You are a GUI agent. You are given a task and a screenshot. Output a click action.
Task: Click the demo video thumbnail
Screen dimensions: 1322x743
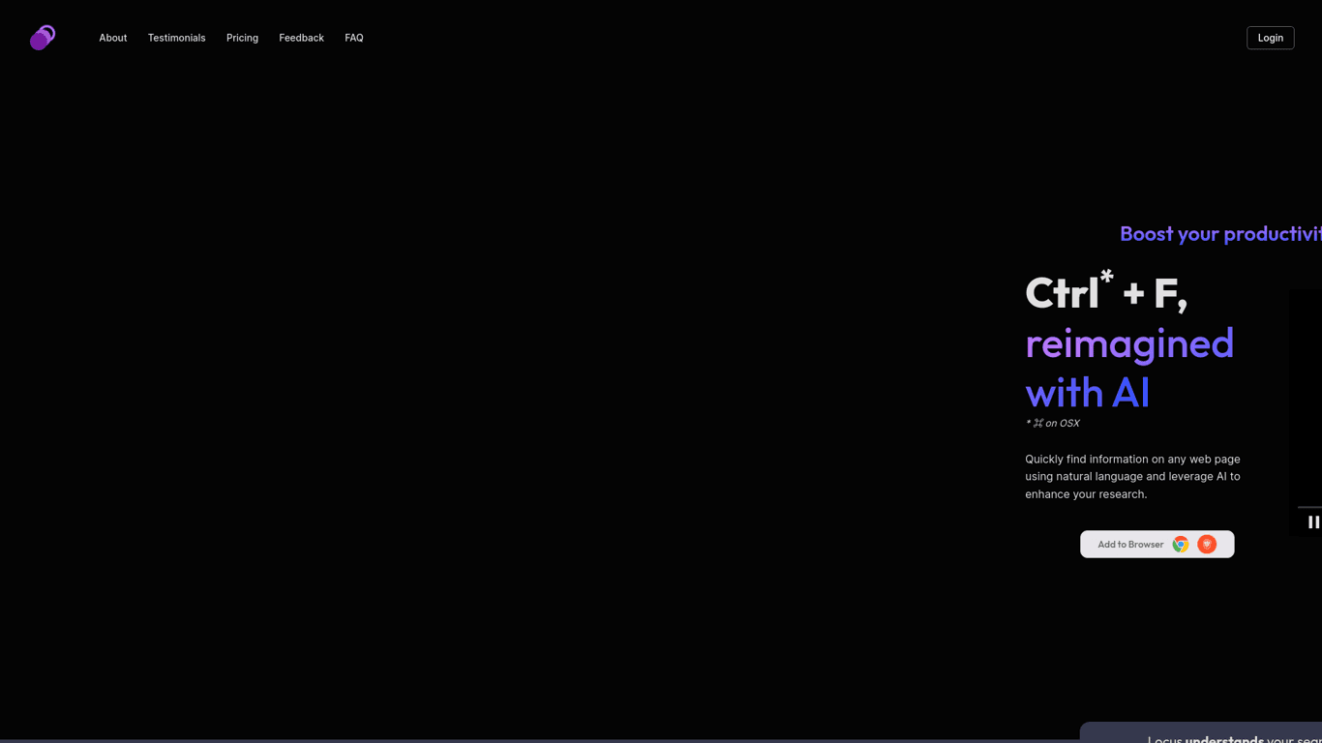pyautogui.click(x=1308, y=406)
